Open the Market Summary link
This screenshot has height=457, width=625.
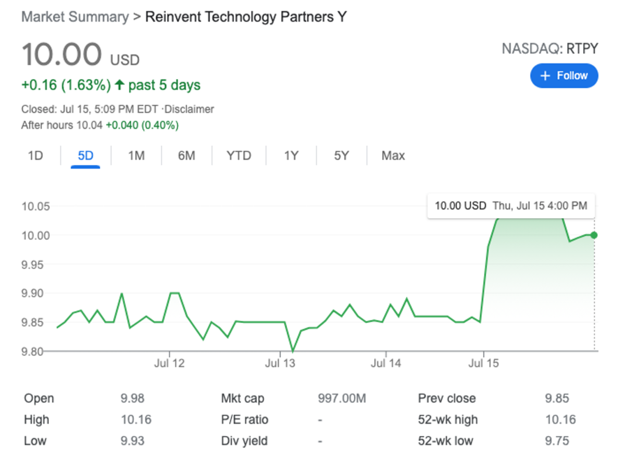coord(74,17)
